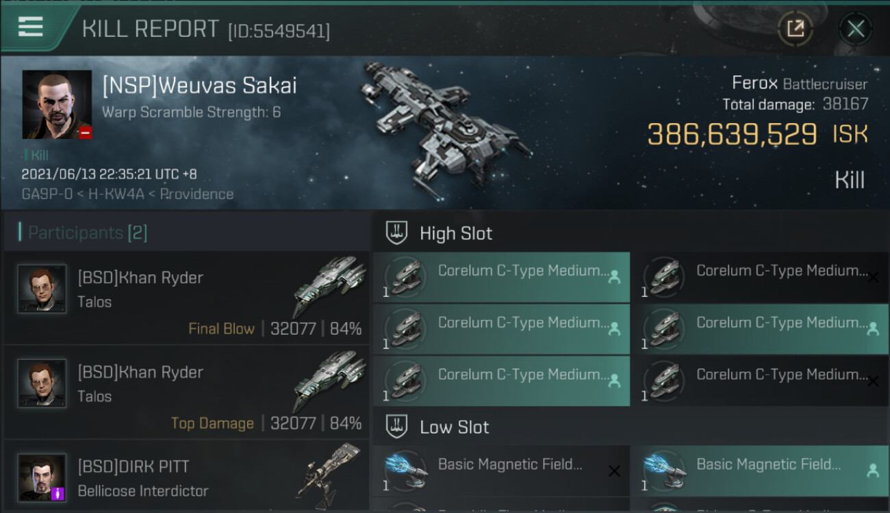Viewport: 890px width, 513px height.
Task: Open the GA9P-0 Providence location link
Action: 127,194
